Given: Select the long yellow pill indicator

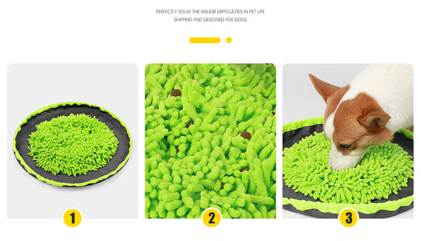Looking at the screenshot, I should click(x=205, y=41).
